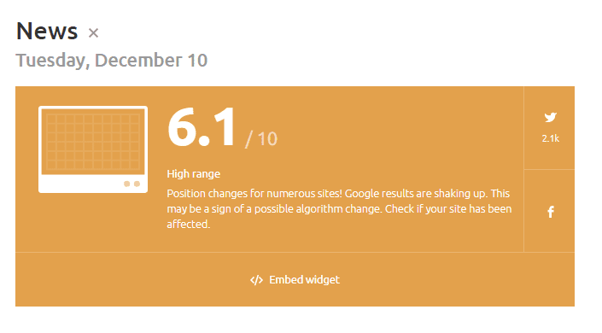Close the News category with the ×
602x333 pixels.
(93, 33)
